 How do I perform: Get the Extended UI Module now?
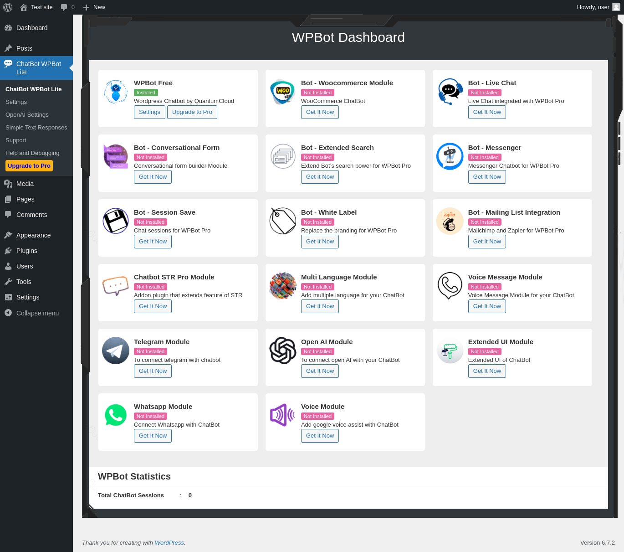(487, 371)
